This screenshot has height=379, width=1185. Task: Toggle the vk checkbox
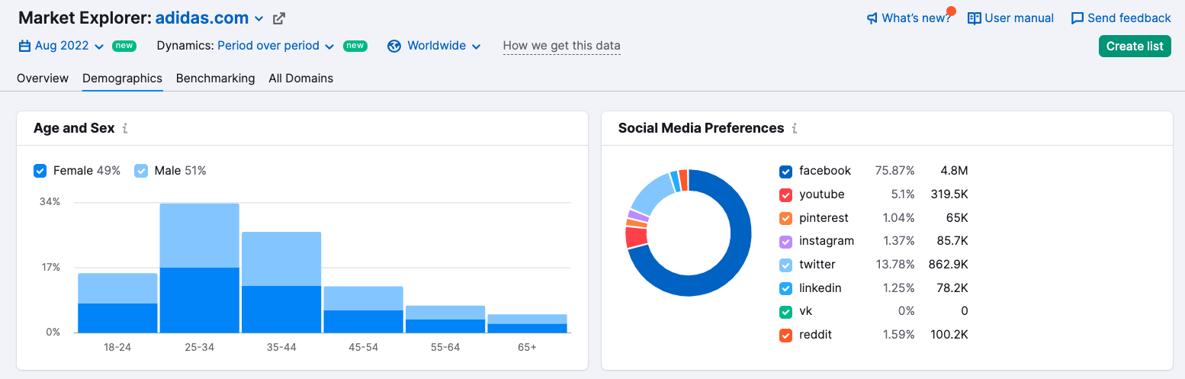click(x=786, y=312)
